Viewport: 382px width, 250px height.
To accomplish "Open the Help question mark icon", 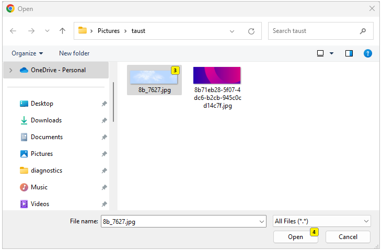I will click(367, 53).
